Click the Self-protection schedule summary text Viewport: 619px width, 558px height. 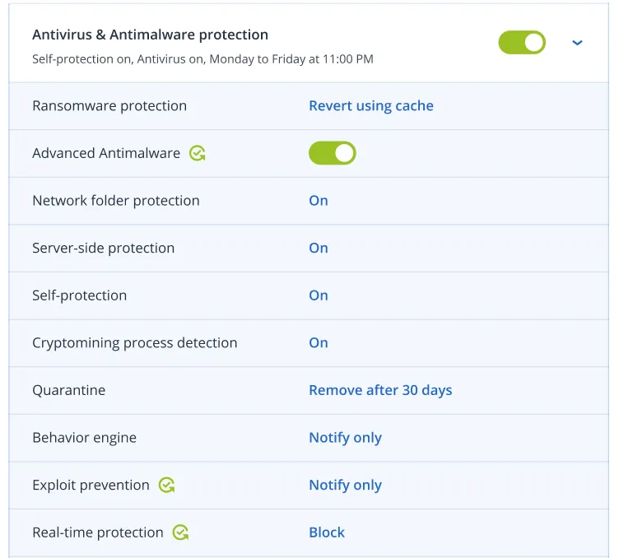[202, 59]
